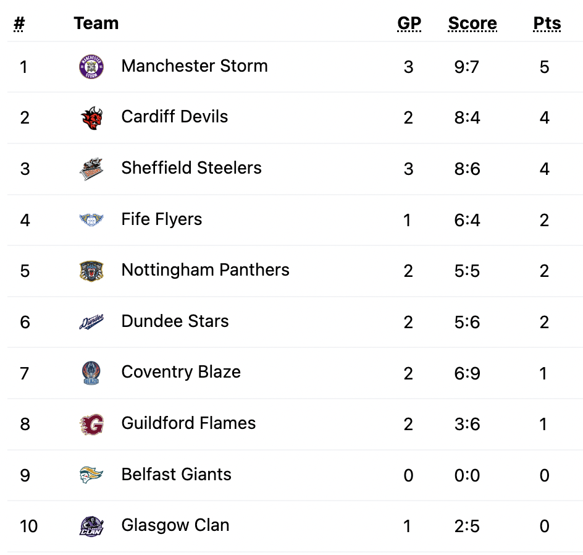583x555 pixels.
Task: Open the Cardiff Devils team link
Action: click(175, 116)
